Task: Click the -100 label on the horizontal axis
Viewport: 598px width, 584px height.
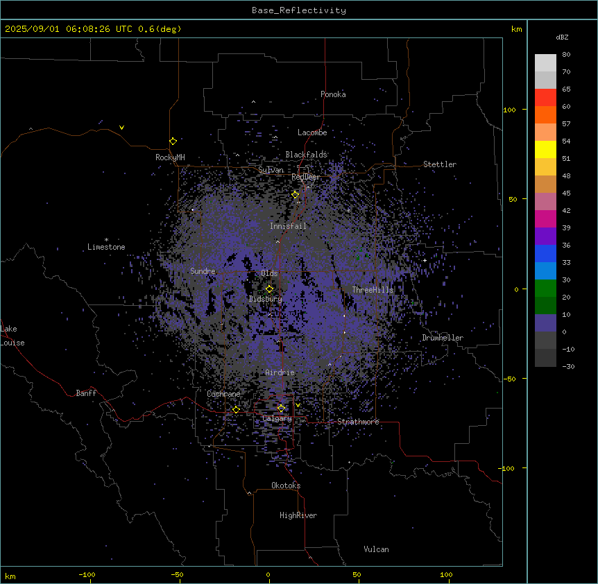Action: coord(87,574)
